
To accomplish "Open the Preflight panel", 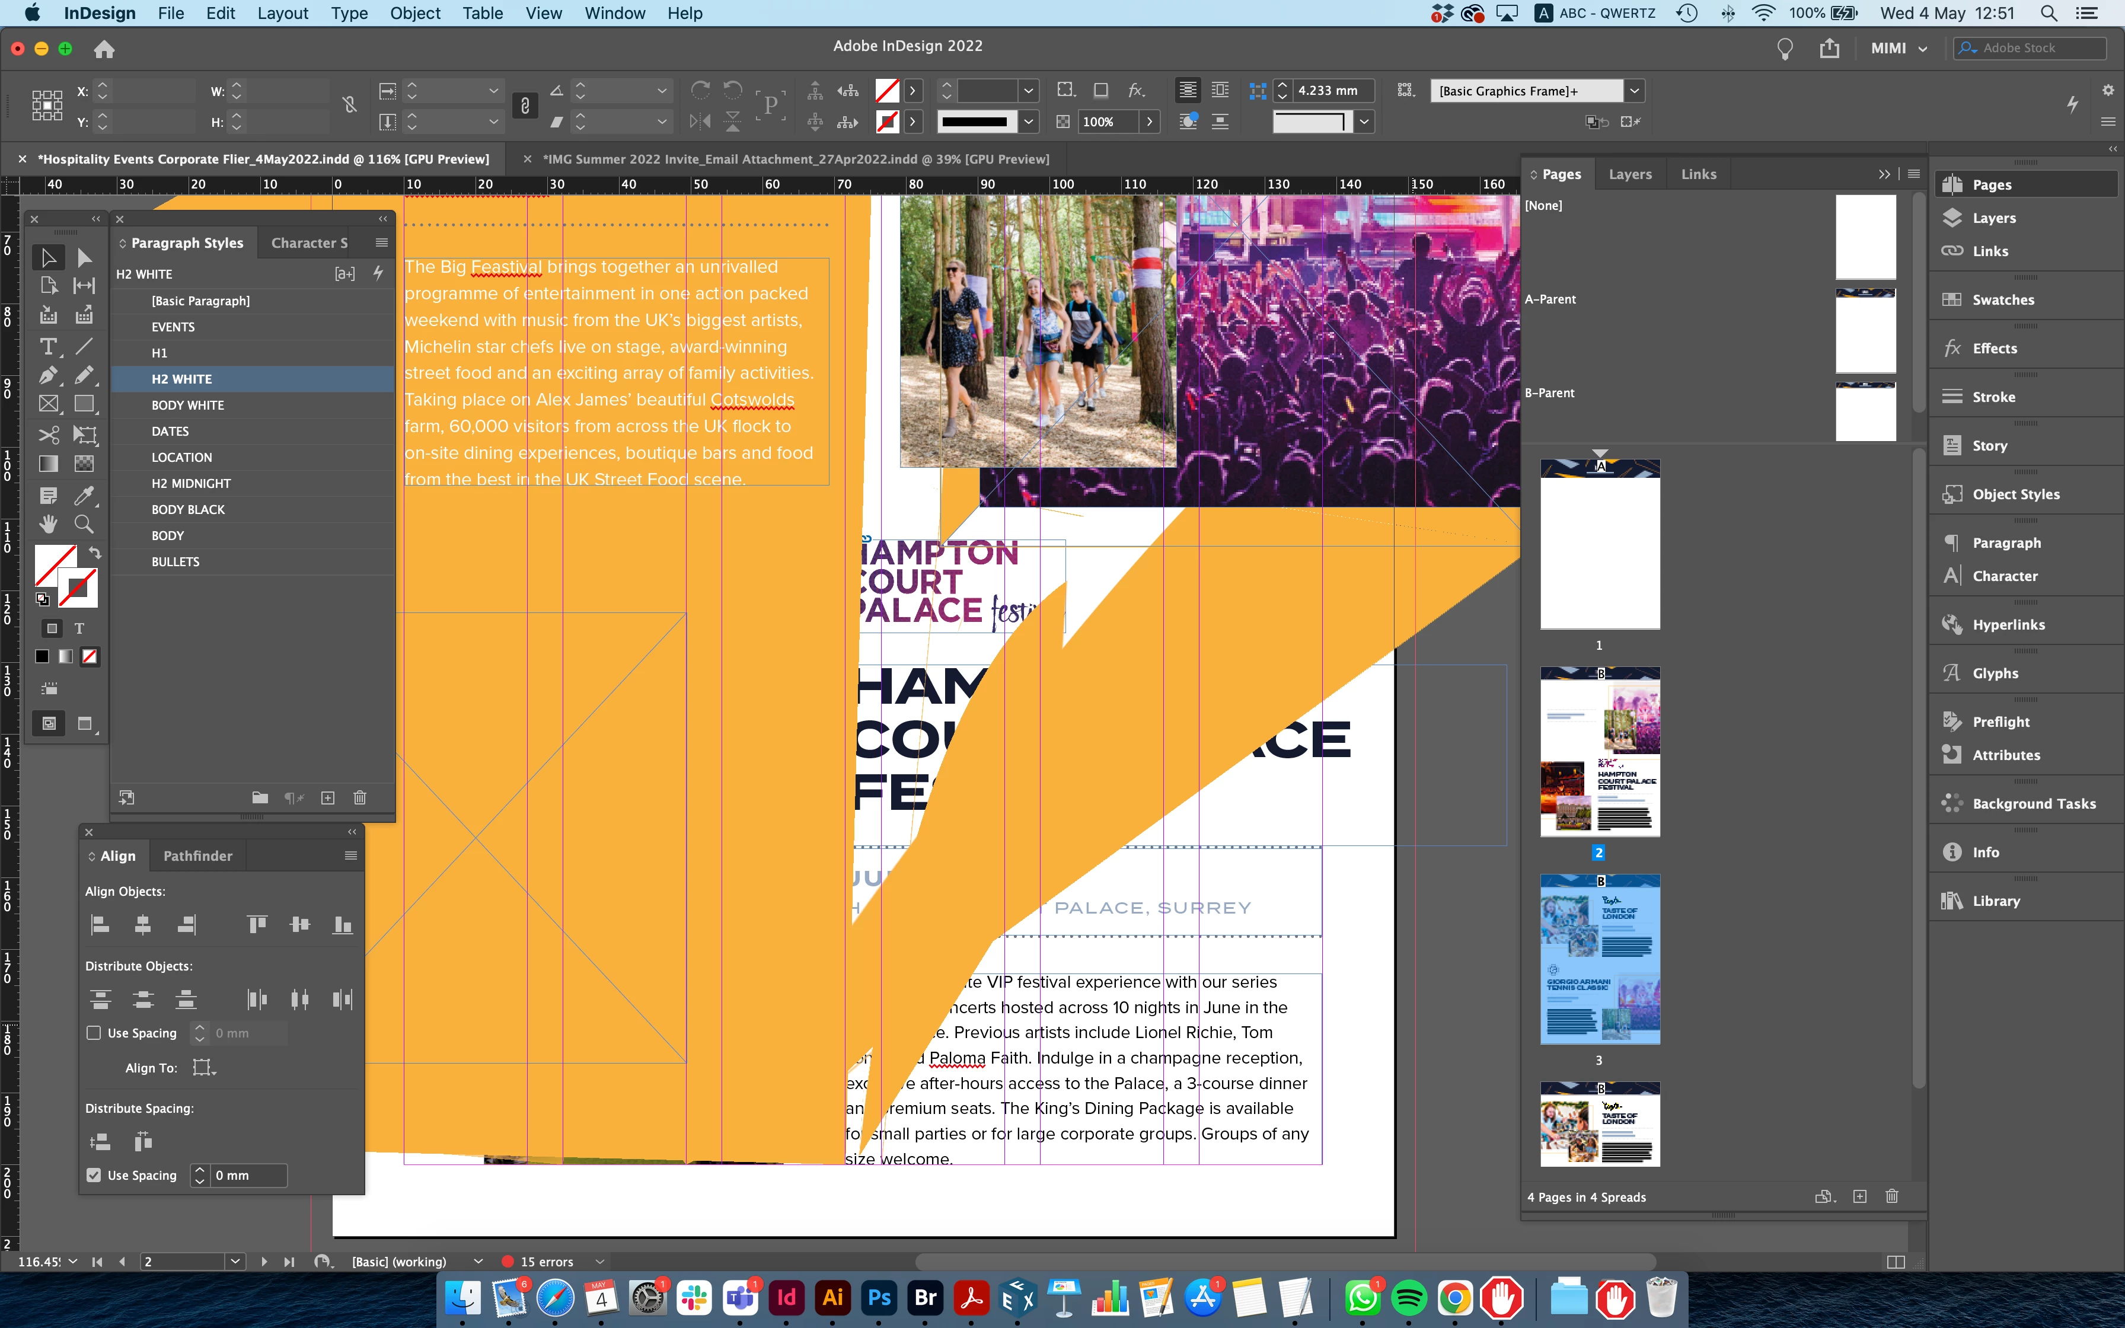I will 2000,722.
